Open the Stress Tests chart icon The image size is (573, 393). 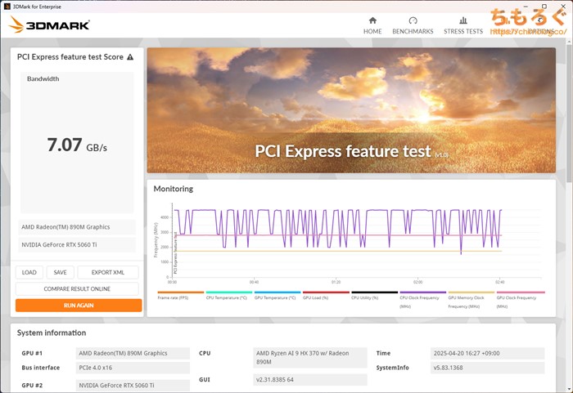(463, 20)
